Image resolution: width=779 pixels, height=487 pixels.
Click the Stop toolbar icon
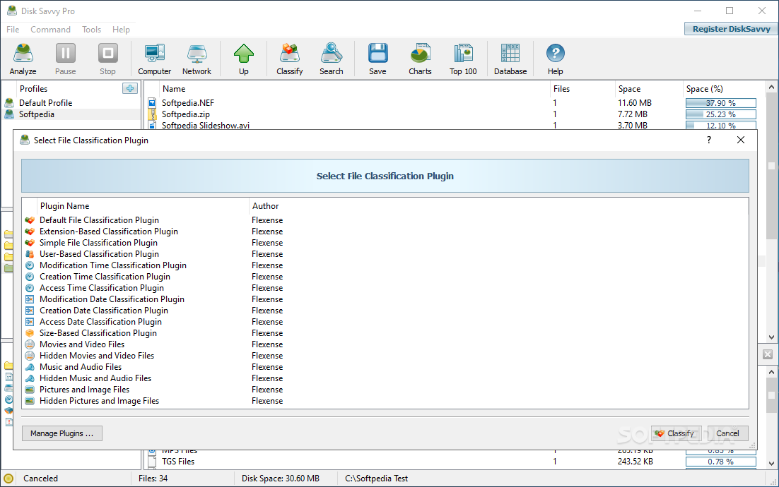(108, 53)
